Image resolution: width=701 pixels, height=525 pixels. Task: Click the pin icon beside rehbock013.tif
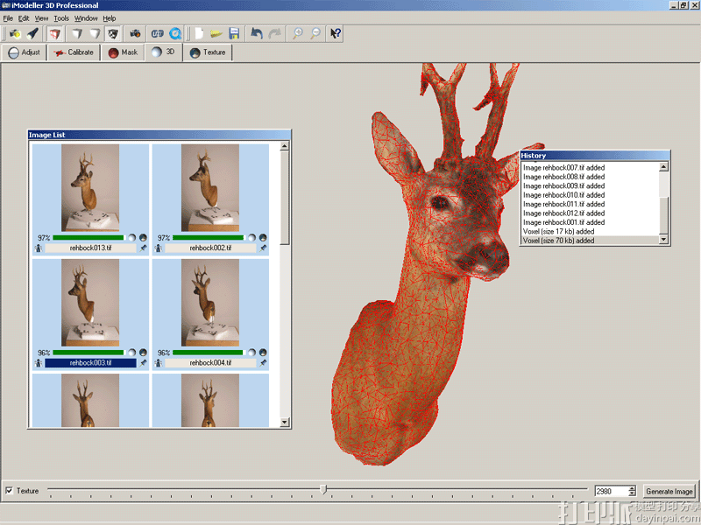pos(143,248)
